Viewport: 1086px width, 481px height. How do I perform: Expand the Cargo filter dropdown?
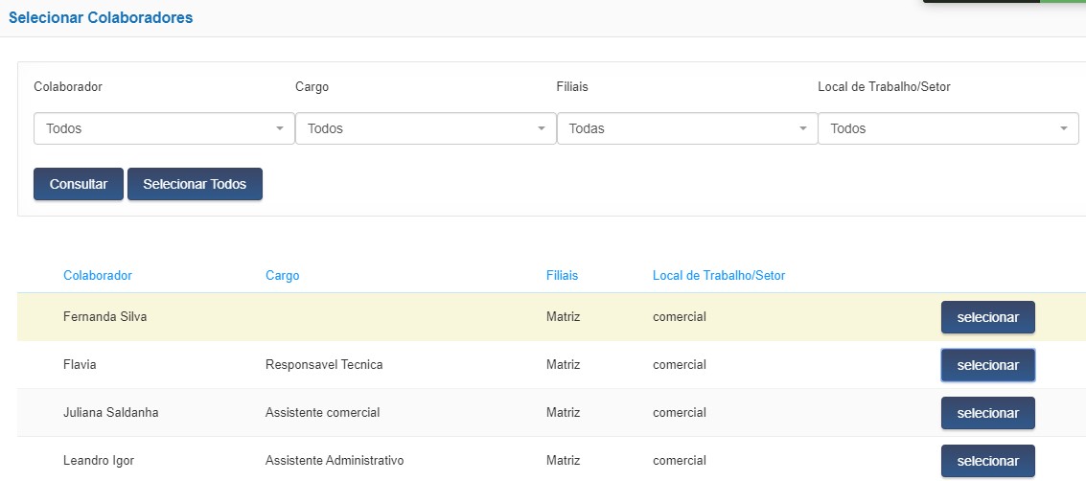click(426, 128)
